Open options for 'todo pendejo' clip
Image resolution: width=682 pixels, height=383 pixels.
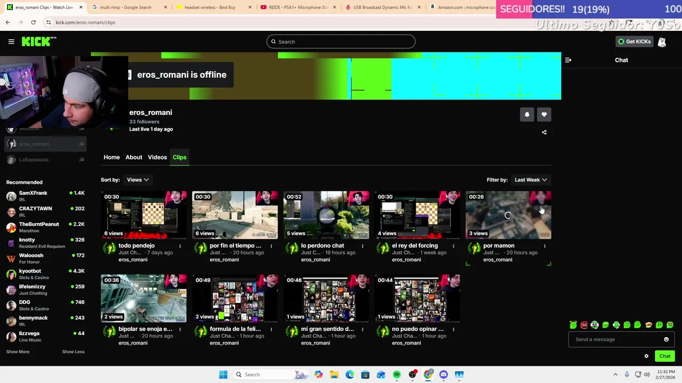180,246
